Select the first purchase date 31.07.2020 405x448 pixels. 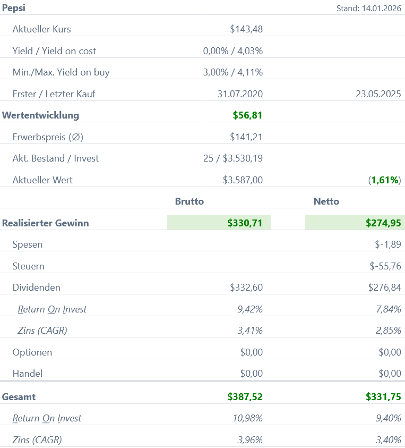click(x=240, y=94)
